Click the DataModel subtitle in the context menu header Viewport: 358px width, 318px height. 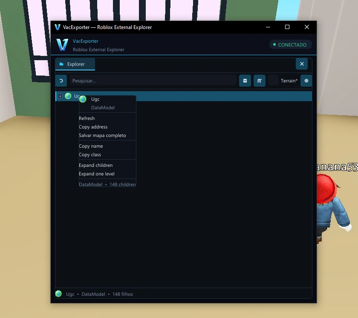103,108
